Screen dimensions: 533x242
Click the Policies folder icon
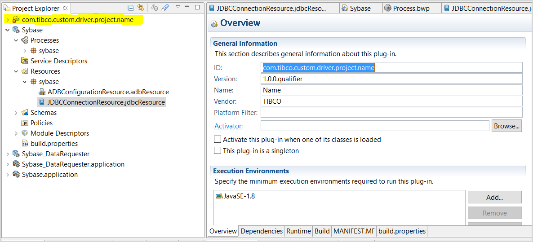[25, 123]
